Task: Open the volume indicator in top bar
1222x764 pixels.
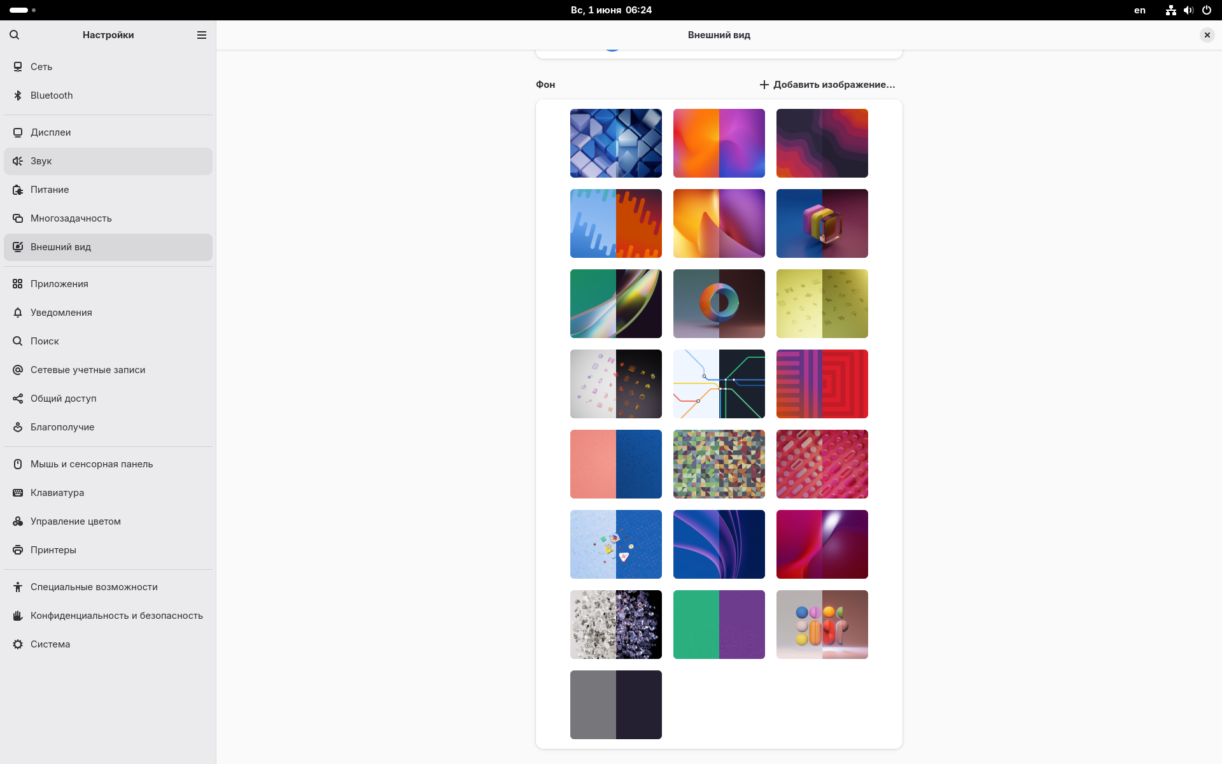Action: (x=1188, y=10)
